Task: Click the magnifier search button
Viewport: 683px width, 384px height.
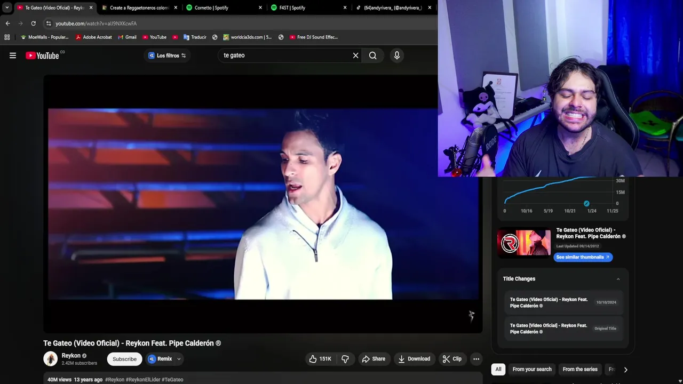Action: (373, 55)
